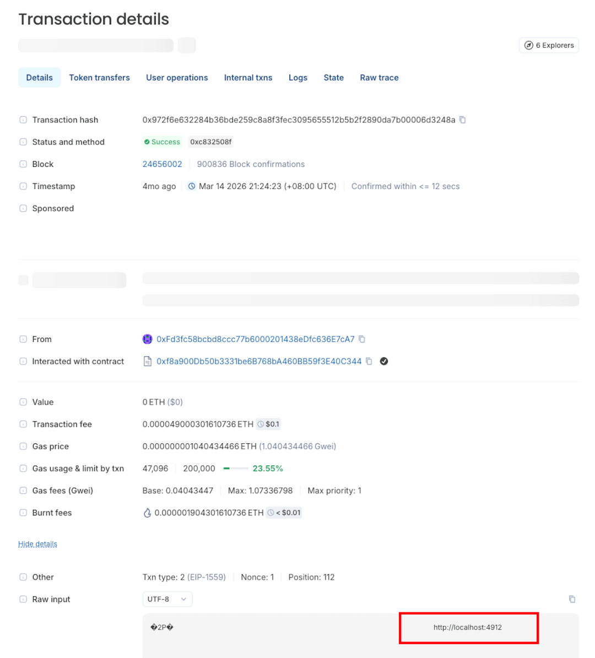Click the transaction hash value text
Screen dimensions: 595x658
click(x=299, y=120)
